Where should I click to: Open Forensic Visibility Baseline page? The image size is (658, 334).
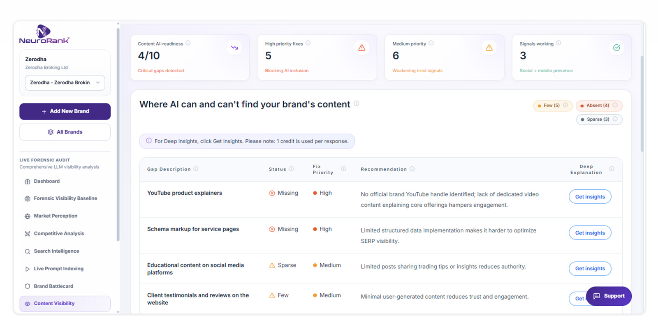click(65, 198)
